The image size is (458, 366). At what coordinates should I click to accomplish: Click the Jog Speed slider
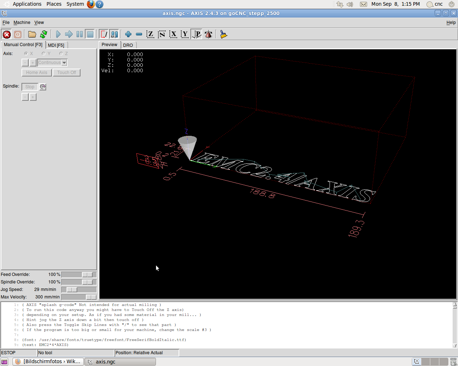[79, 290]
